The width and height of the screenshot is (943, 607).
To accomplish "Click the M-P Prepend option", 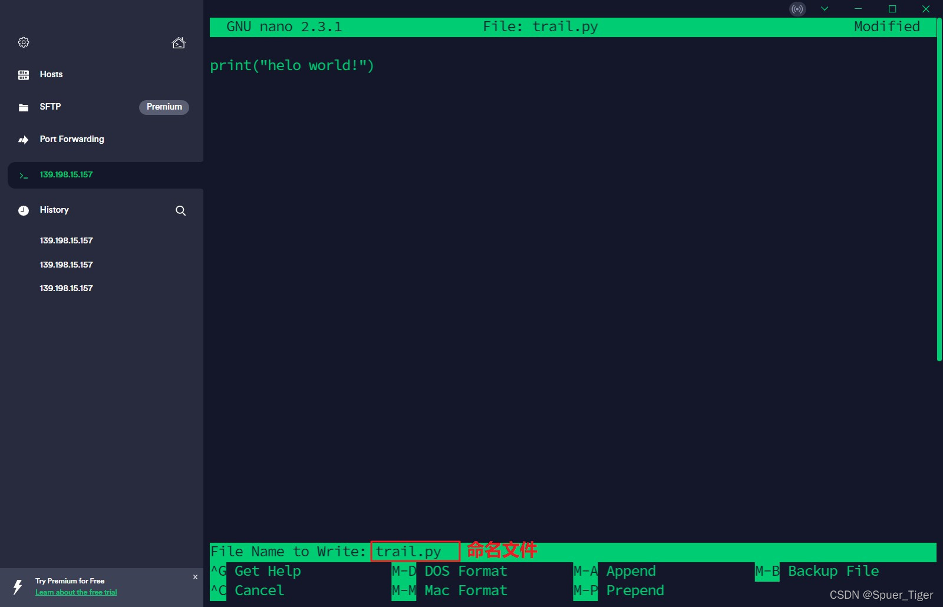I will [x=619, y=590].
